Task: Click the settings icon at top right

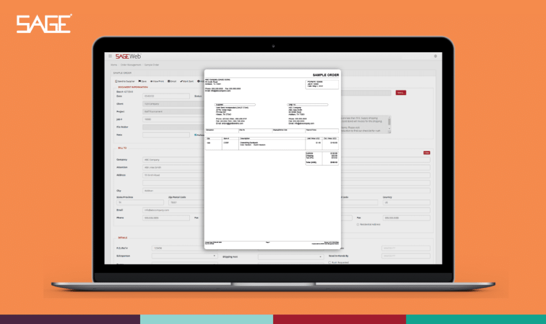Action: coord(435,56)
